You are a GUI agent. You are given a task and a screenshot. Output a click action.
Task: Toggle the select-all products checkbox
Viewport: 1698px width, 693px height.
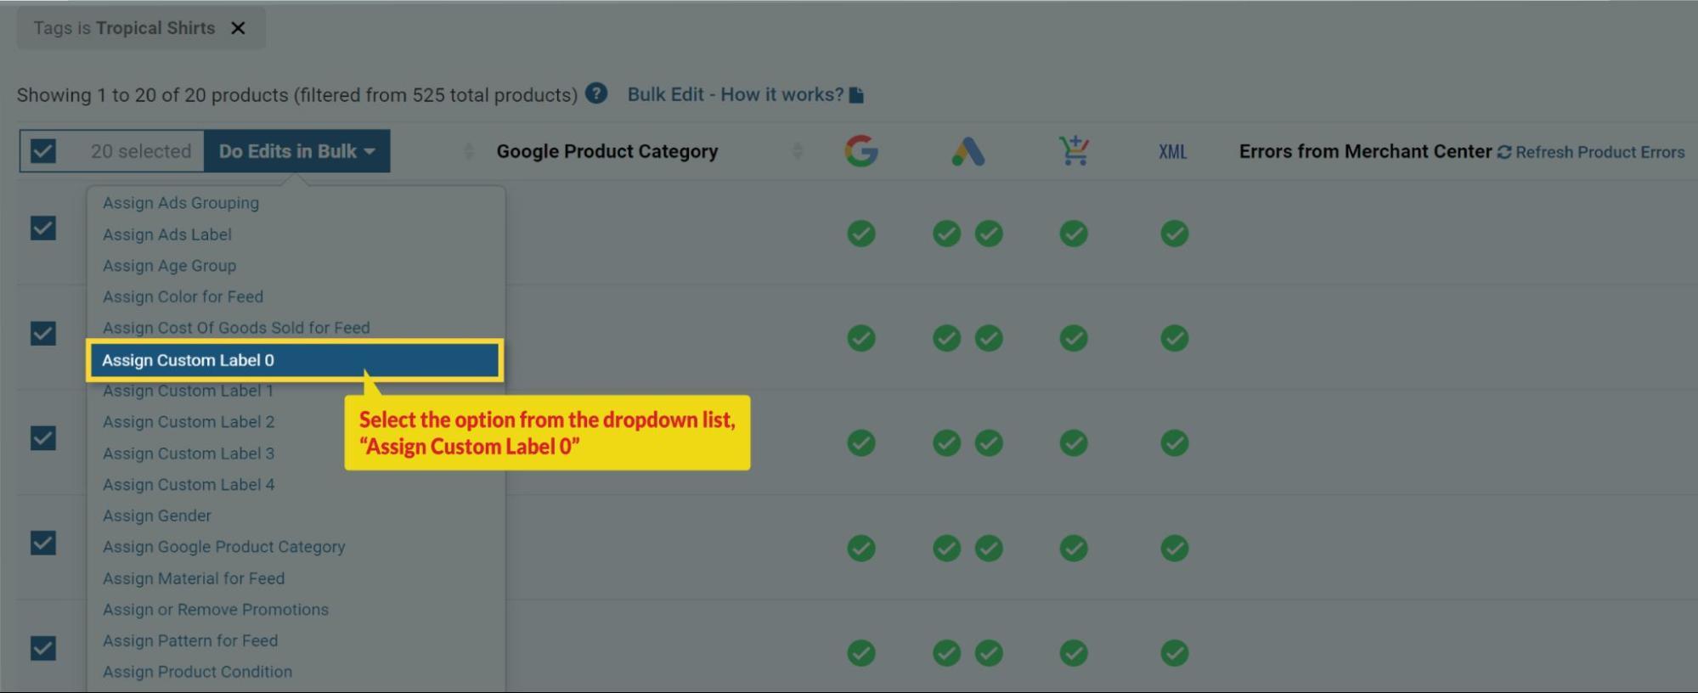click(43, 151)
